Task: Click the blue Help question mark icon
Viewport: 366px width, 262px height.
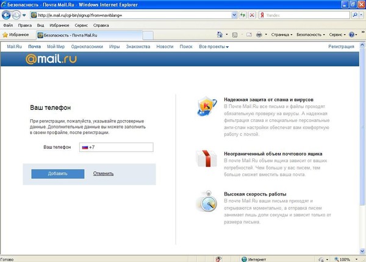Action: pyautogui.click(x=351, y=35)
